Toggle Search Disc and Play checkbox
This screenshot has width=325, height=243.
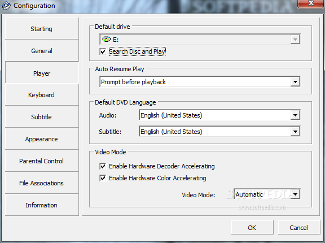click(103, 51)
